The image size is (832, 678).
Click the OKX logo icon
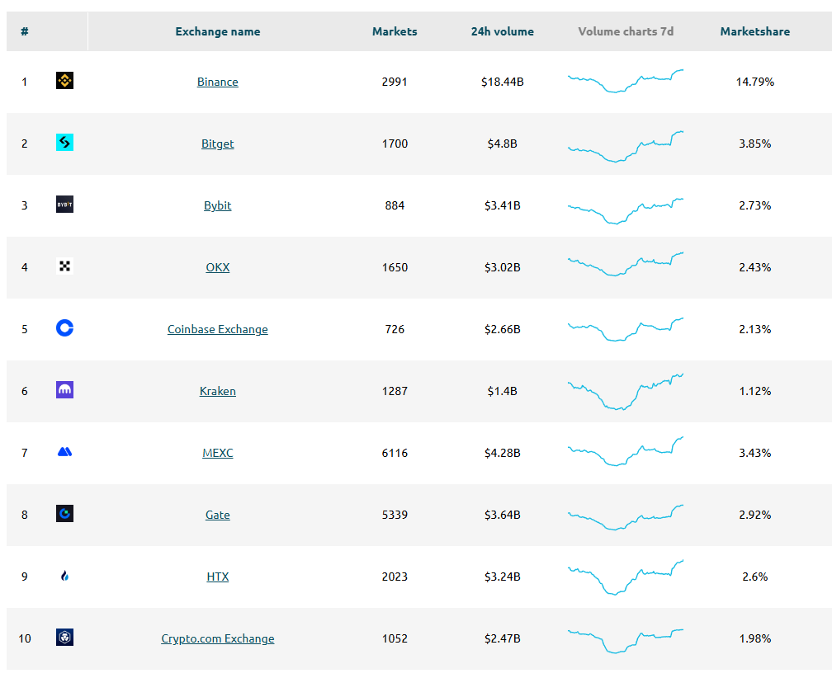(x=64, y=266)
